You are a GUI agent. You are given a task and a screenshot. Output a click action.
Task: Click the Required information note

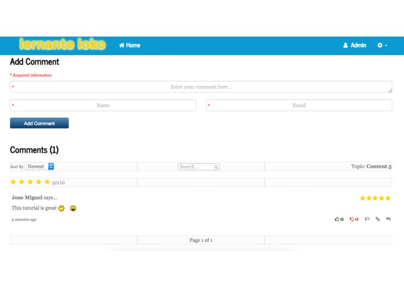[x=31, y=75]
